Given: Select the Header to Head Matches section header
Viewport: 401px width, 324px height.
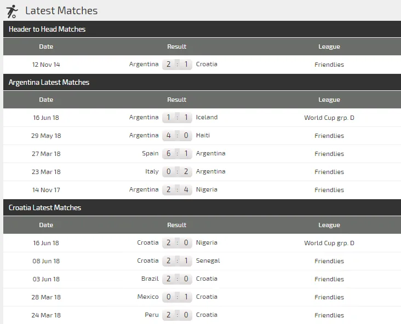Looking at the screenshot, I should tap(47, 30).
